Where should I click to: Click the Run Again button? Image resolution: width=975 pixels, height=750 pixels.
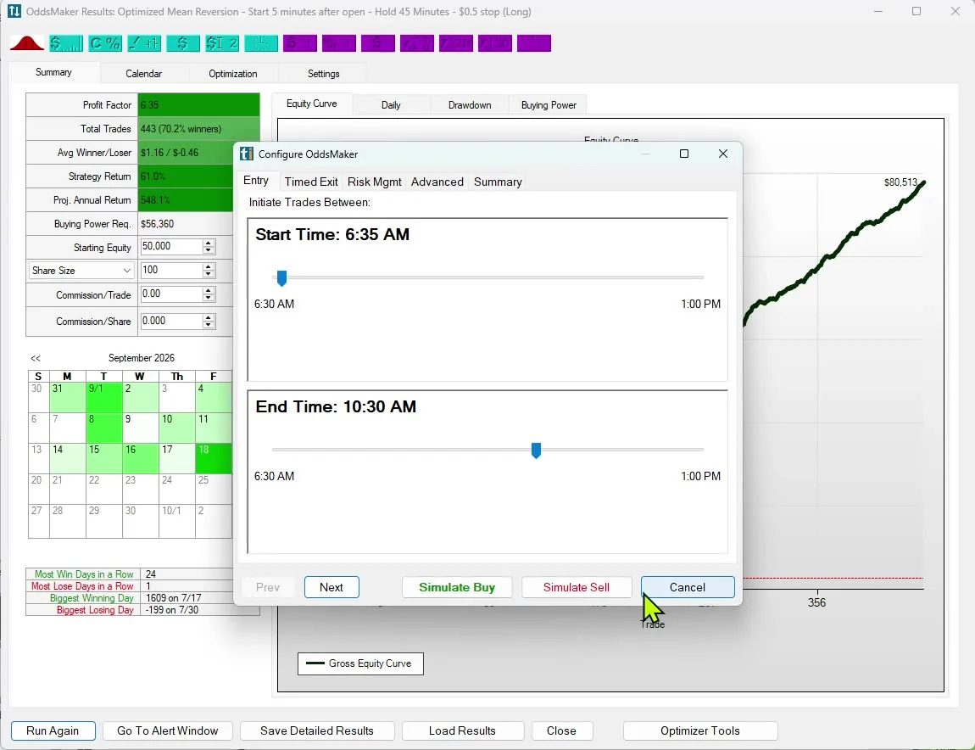point(53,730)
